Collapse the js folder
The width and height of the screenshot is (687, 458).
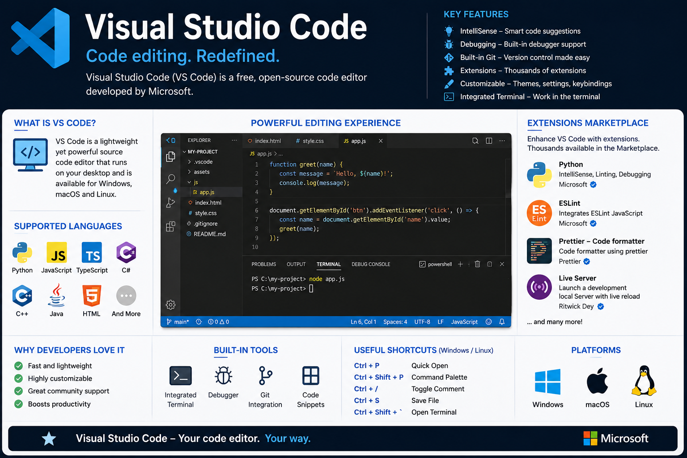click(x=193, y=182)
